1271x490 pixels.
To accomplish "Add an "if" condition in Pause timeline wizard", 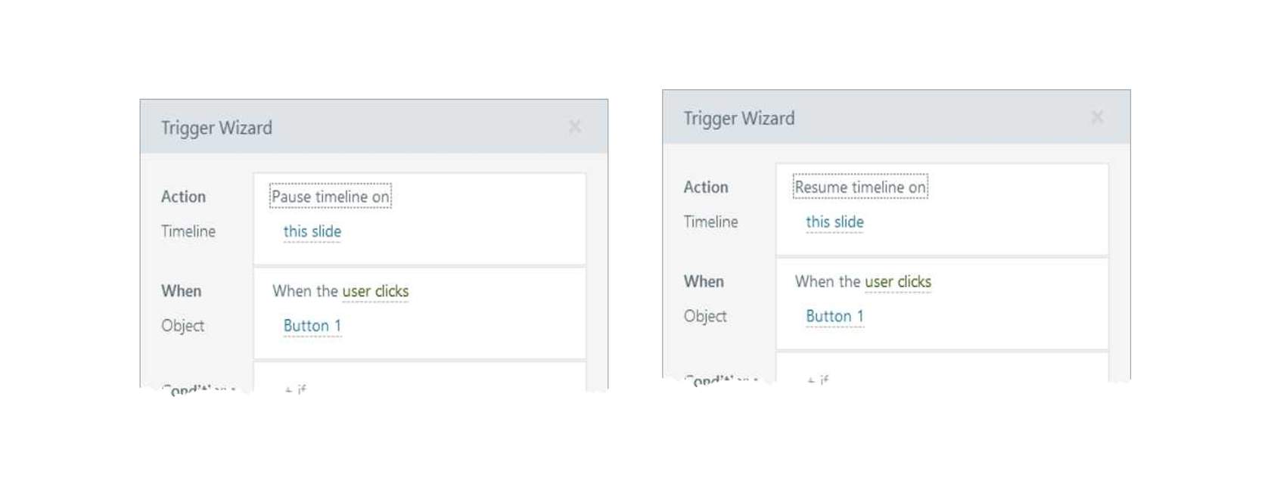I will 296,389.
